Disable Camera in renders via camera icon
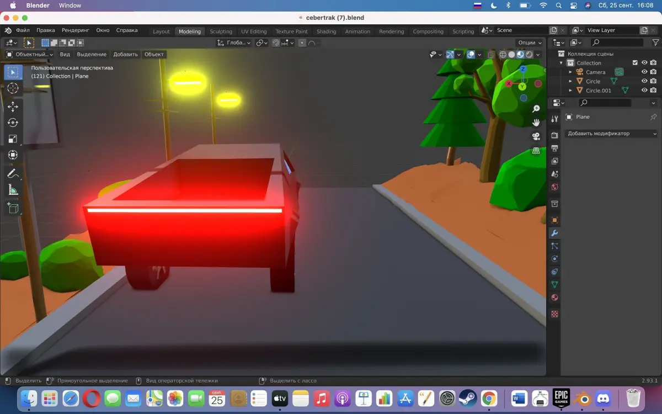Viewport: 662px width, 414px height. (x=653, y=72)
